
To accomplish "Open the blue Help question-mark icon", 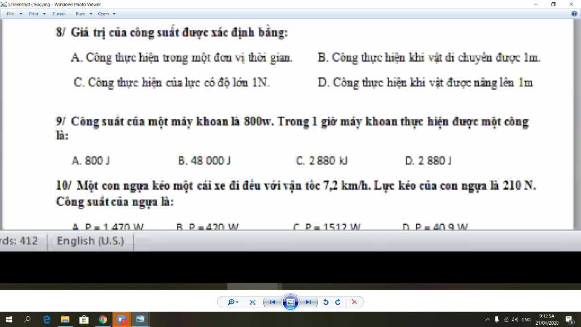I will (574, 14).
